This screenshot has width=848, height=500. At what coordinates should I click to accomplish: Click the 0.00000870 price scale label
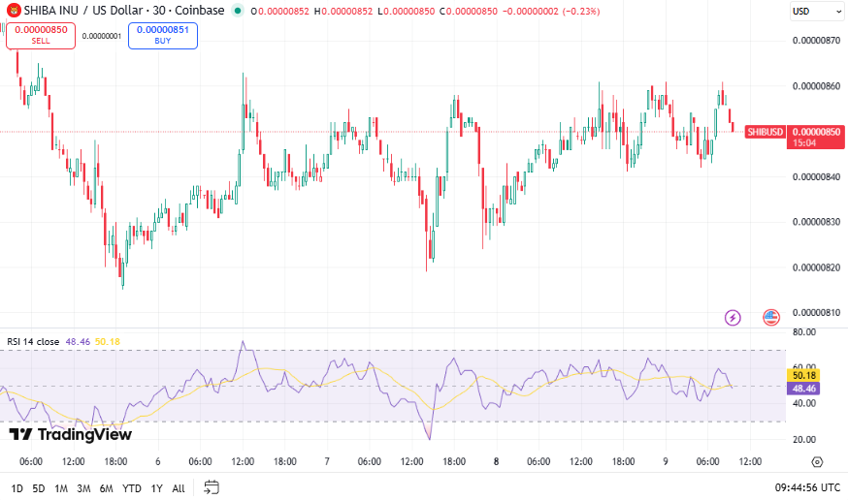[x=816, y=41]
